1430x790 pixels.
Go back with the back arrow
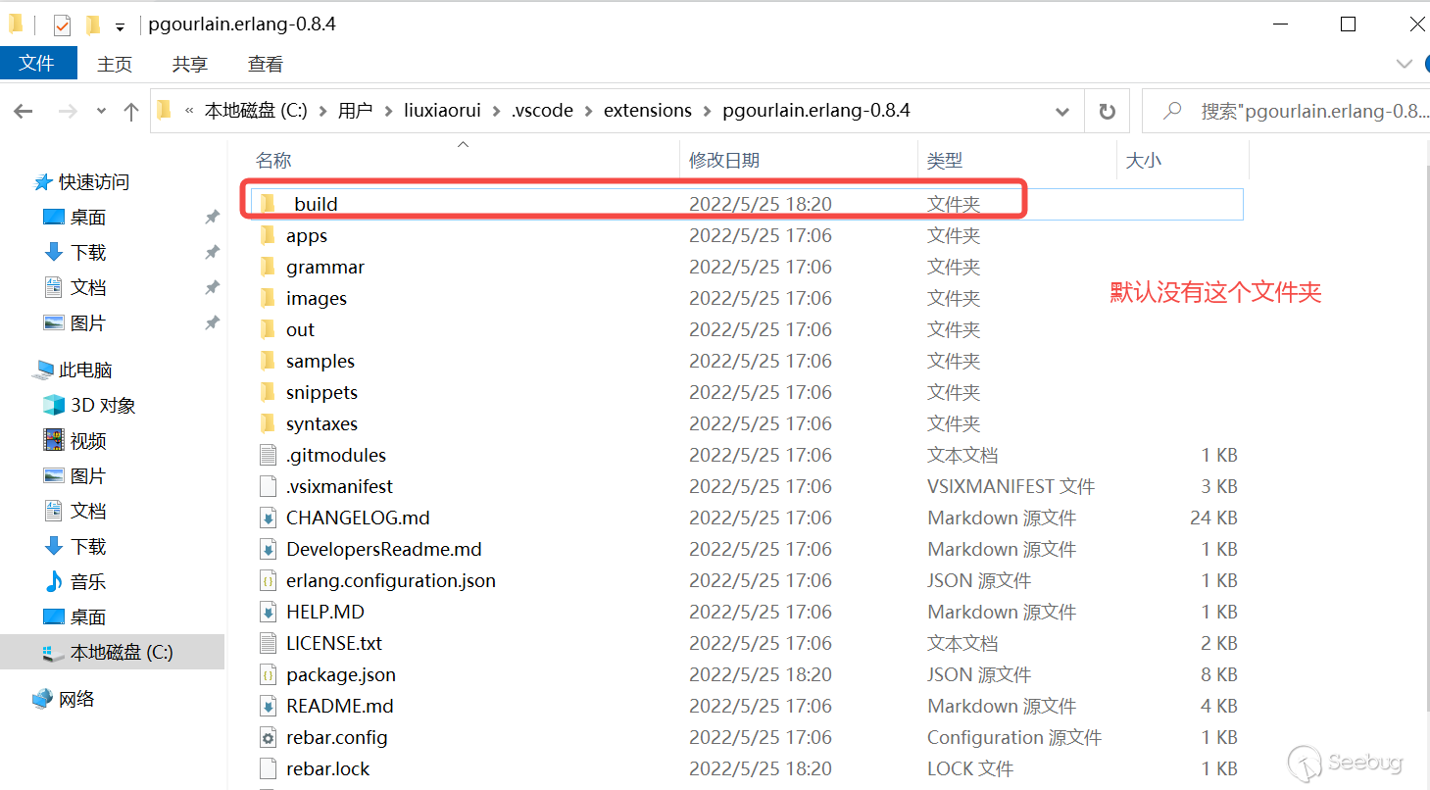[x=24, y=112]
